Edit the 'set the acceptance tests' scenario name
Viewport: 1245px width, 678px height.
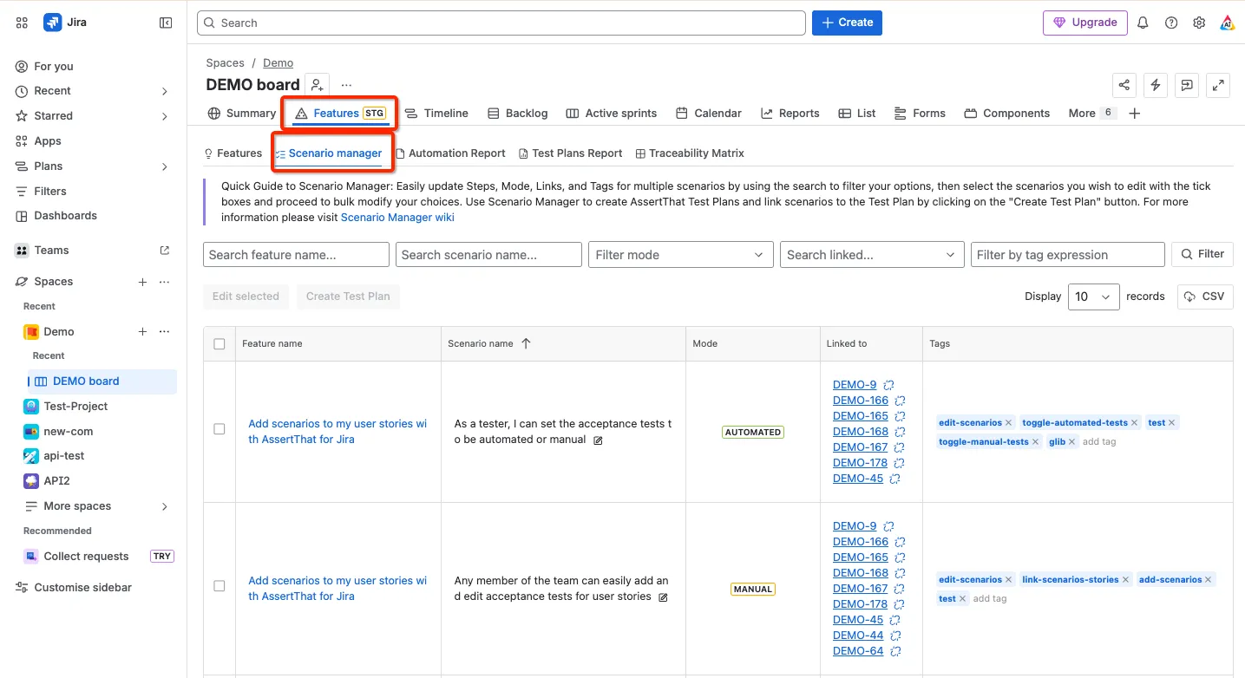(x=598, y=440)
